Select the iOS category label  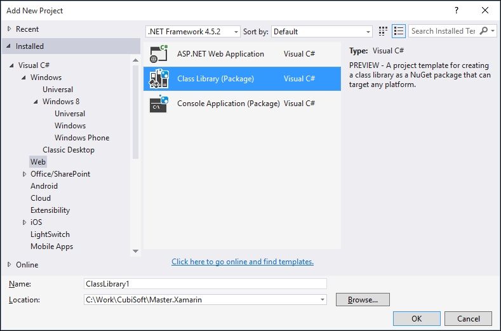[x=36, y=222]
